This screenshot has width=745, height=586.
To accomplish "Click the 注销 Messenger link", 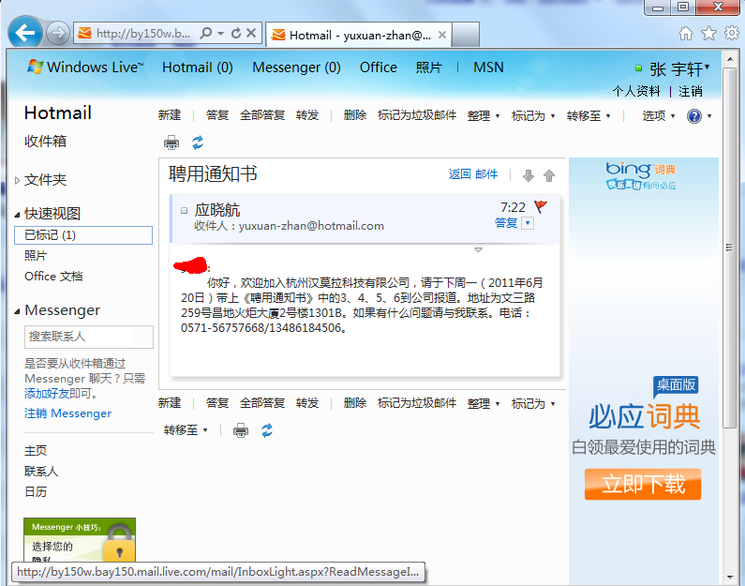I will click(x=68, y=413).
